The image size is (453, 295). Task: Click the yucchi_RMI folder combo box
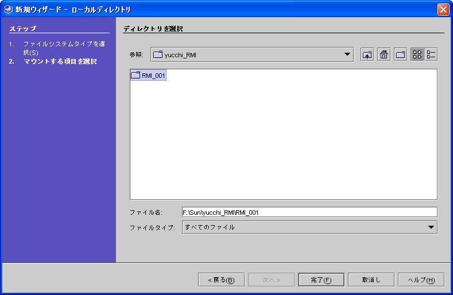tap(247, 54)
